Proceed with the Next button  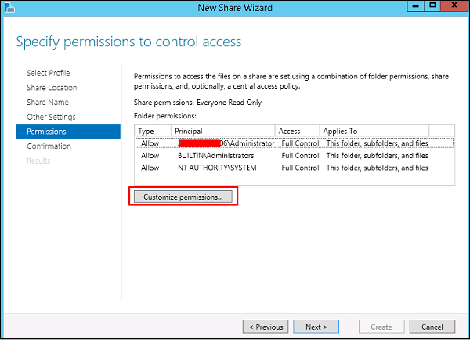click(316, 326)
